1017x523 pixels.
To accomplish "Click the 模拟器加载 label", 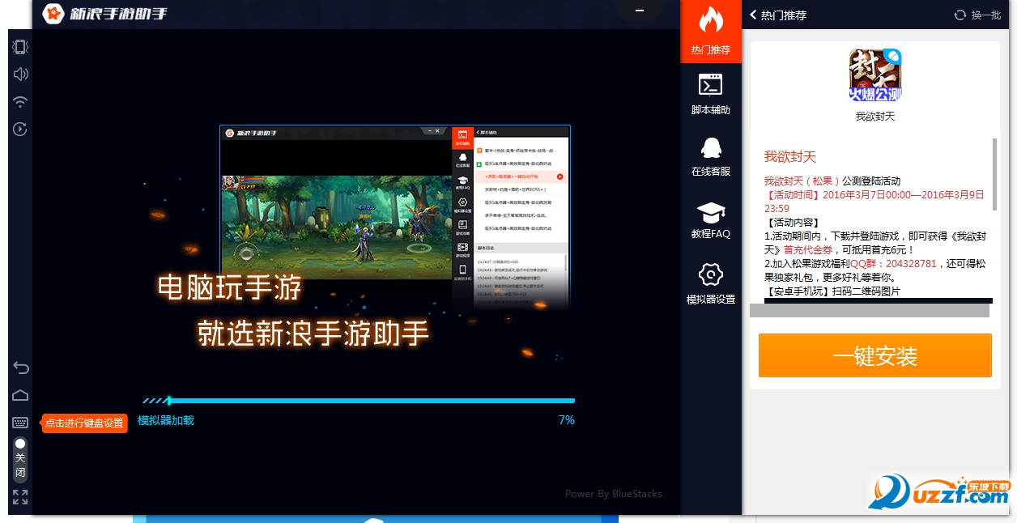I will [166, 420].
